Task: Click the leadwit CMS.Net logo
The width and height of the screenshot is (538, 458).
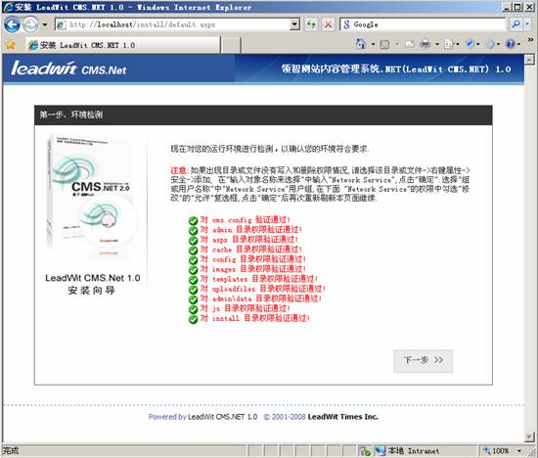Action: click(x=69, y=69)
